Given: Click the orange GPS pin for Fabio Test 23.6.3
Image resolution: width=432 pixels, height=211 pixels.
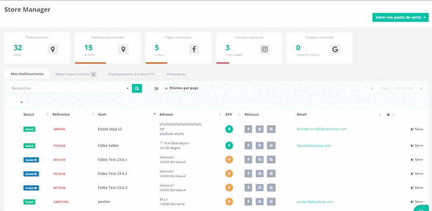Looking at the screenshot, I should click(x=229, y=188).
